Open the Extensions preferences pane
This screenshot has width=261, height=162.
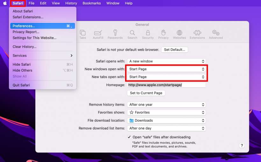pos(197,35)
